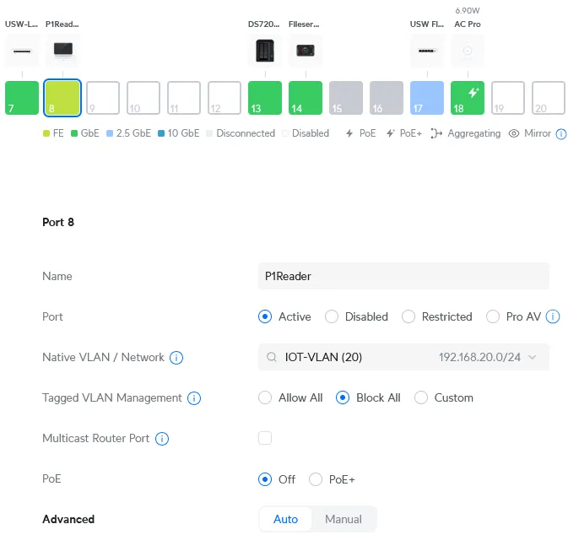Select Custom tagged VLAN management
This screenshot has height=535, width=568.
pos(421,398)
